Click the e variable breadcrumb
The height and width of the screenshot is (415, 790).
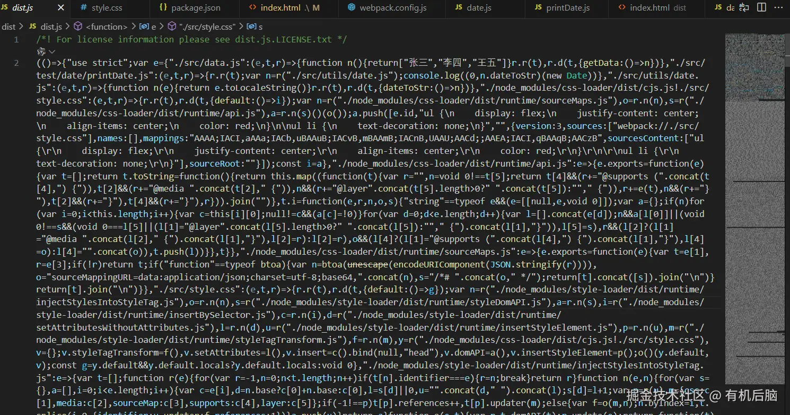click(x=154, y=26)
